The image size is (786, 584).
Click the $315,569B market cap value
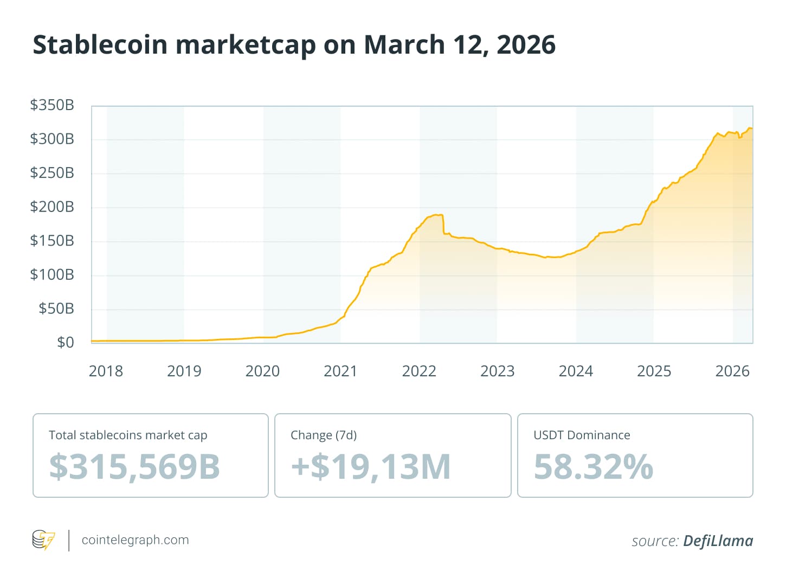coord(134,467)
